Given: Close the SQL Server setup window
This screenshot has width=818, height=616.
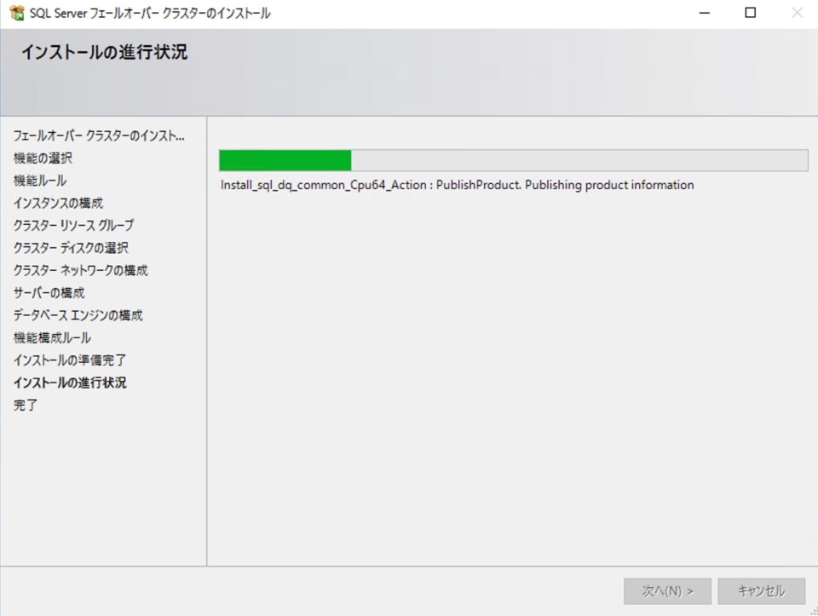Looking at the screenshot, I should click(x=797, y=13).
